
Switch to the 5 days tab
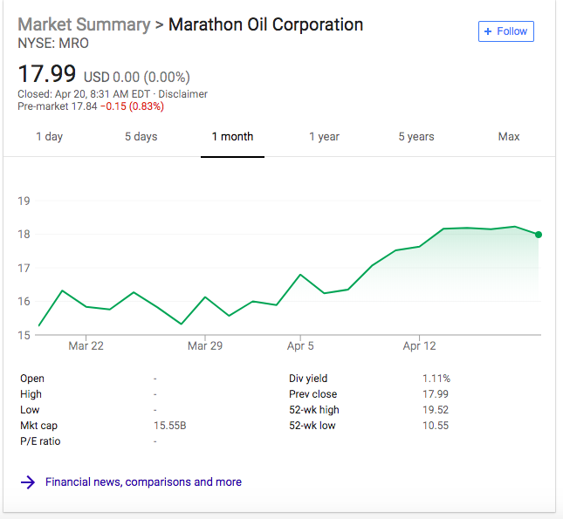[x=141, y=137]
